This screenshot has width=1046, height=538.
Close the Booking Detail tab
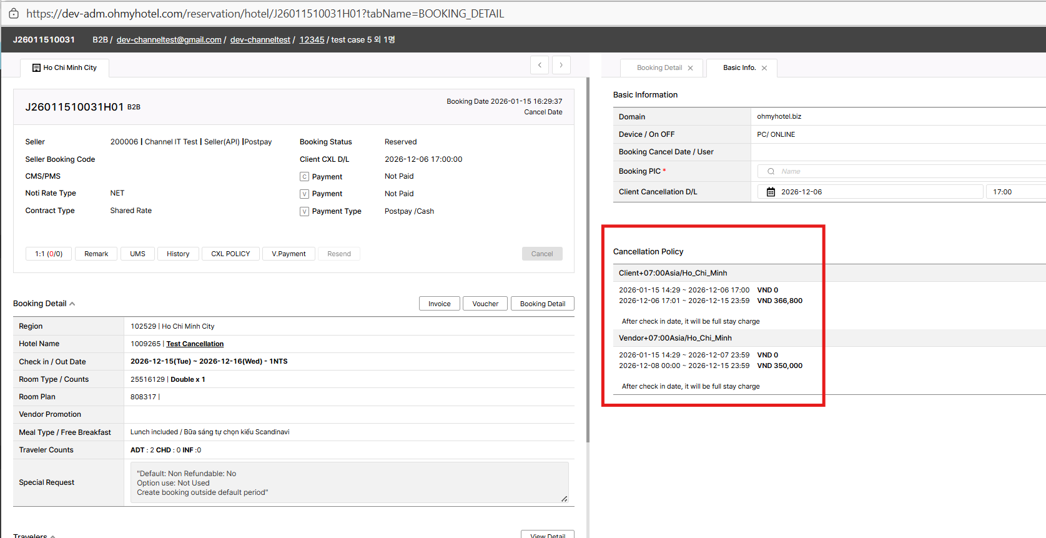[690, 68]
